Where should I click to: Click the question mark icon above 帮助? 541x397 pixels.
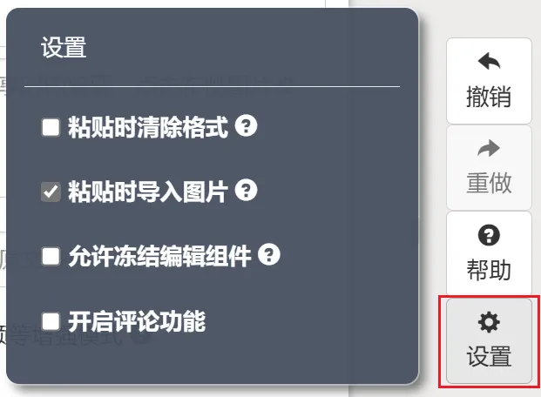489,235
